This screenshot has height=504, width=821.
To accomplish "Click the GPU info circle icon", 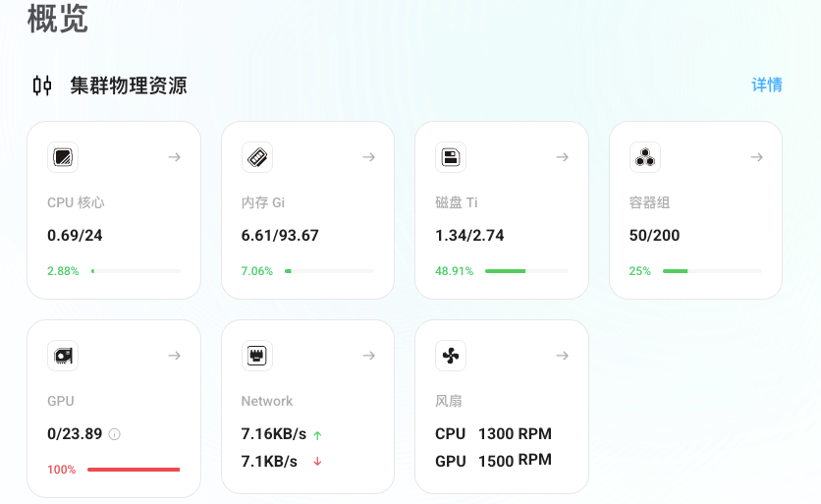I will 114,434.
